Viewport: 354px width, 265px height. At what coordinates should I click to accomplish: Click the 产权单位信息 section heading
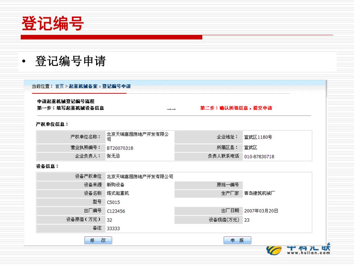click(x=52, y=124)
